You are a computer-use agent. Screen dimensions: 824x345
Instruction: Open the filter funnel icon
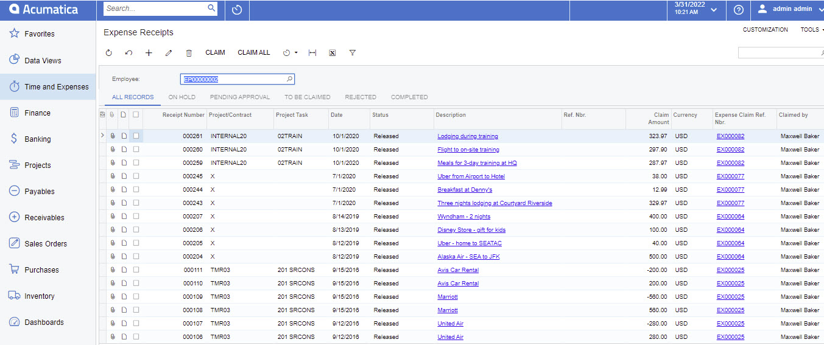[x=353, y=53]
